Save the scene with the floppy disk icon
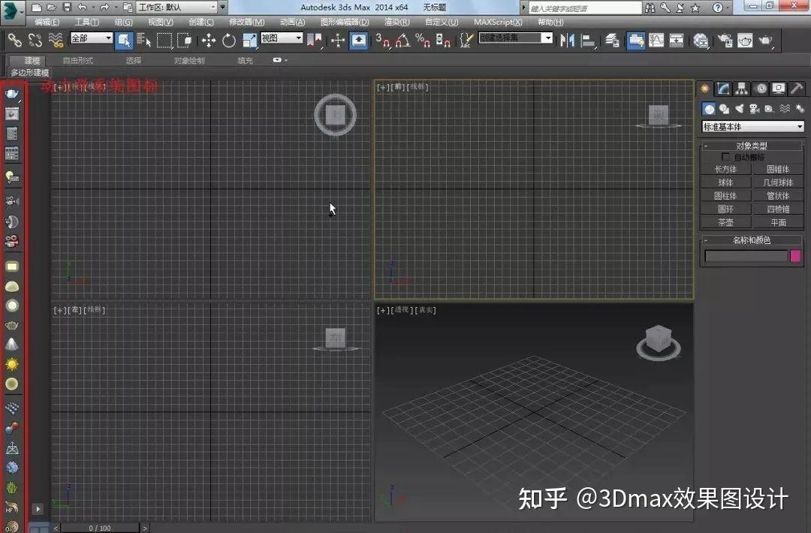Viewport: 811px width, 533px height. point(67,8)
